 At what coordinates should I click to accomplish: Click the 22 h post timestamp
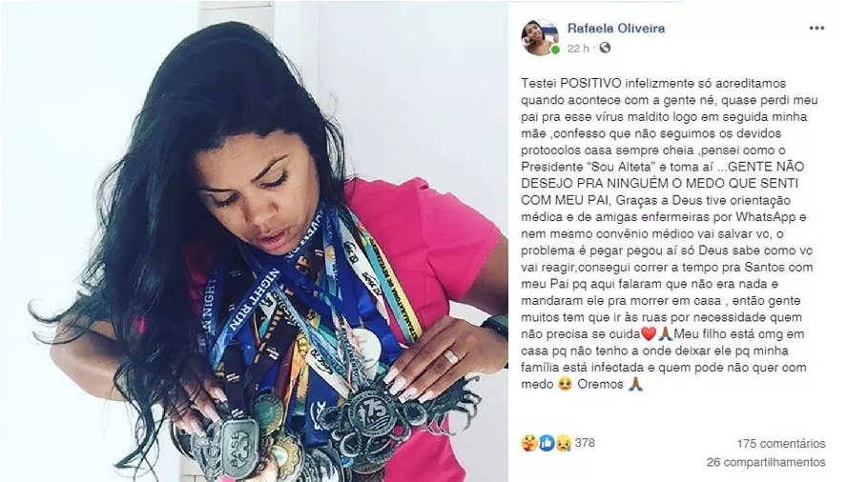coord(578,49)
